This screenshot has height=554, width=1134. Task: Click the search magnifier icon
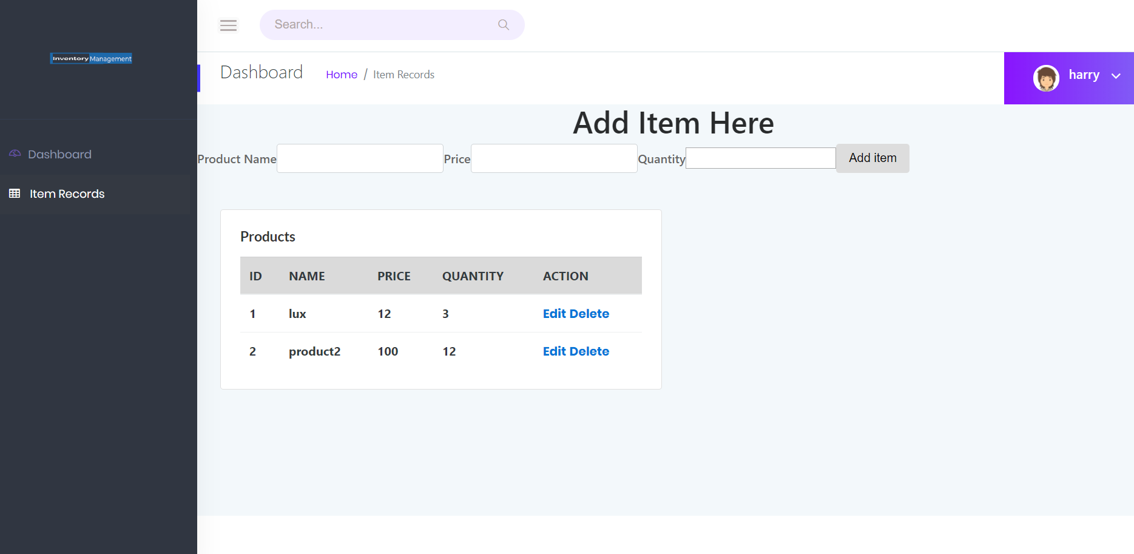tap(503, 25)
